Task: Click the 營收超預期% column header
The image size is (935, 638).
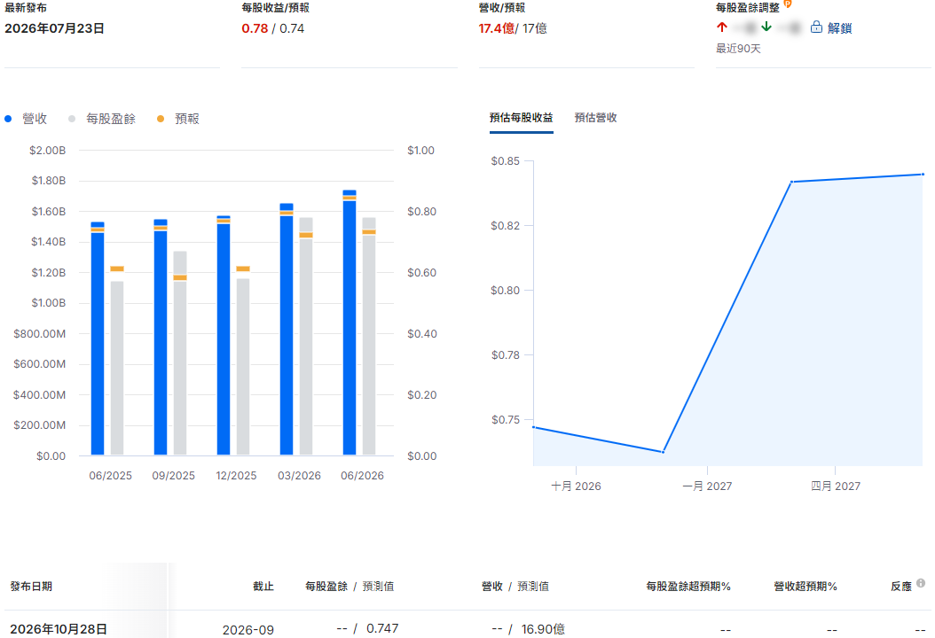Action: [805, 587]
